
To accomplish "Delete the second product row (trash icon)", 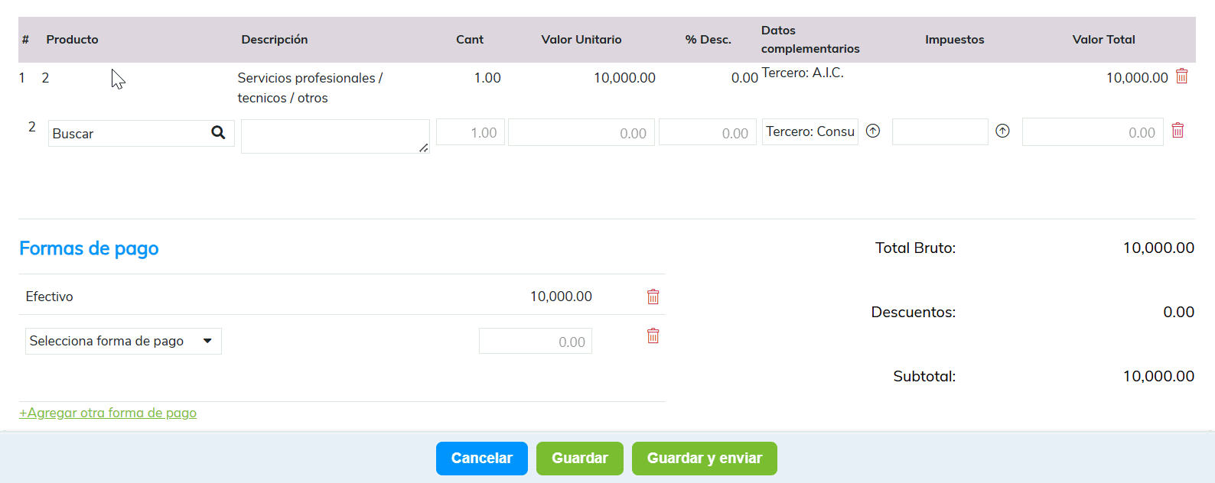I will 1178,131.
